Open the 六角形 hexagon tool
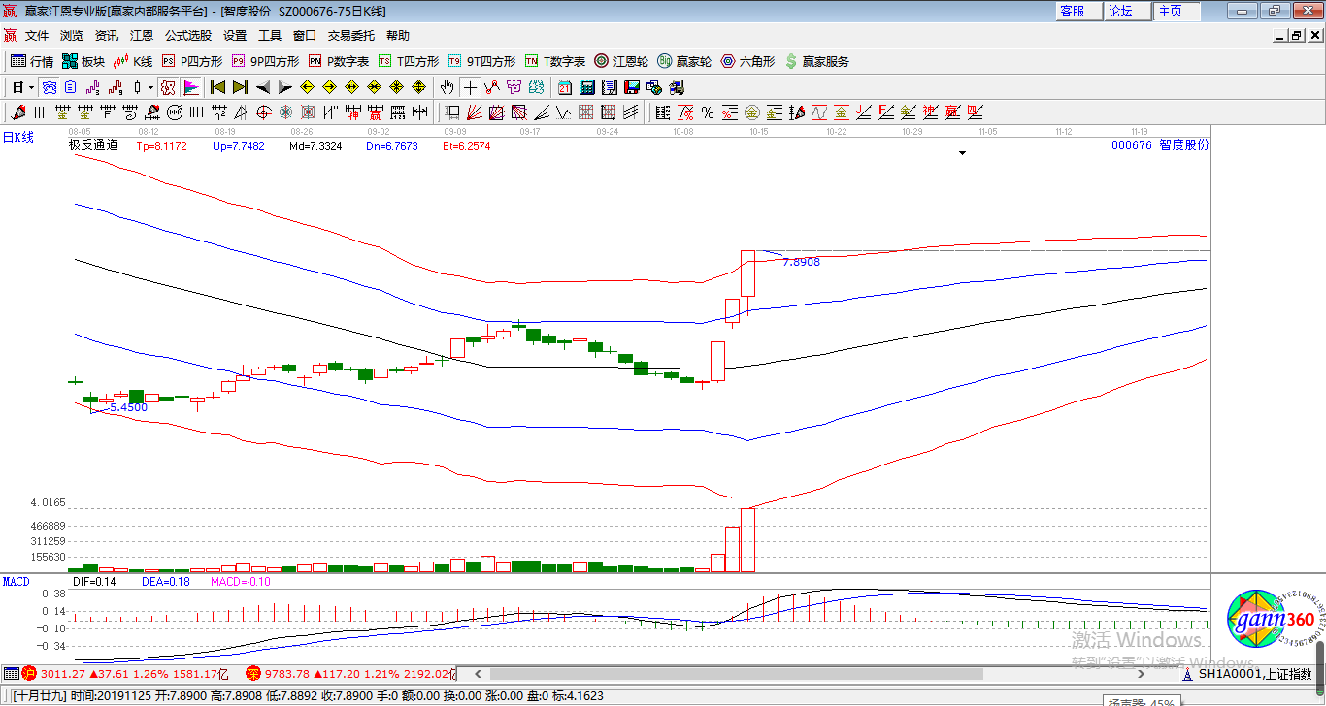 pyautogui.click(x=747, y=61)
